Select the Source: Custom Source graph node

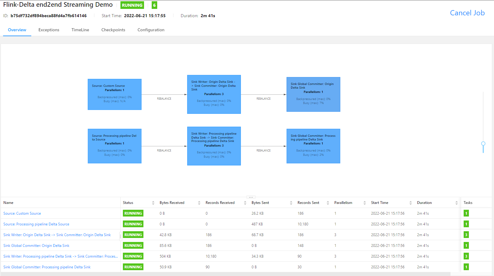point(115,94)
